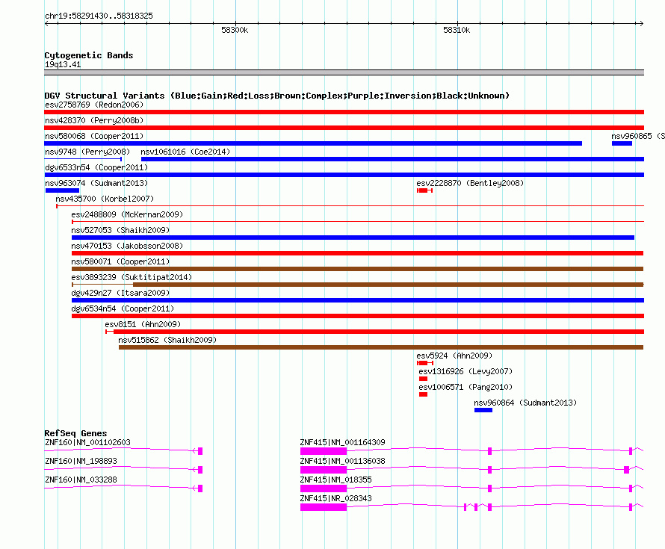Click the ZNF415|NM_001164309 large exon block

[324, 451]
